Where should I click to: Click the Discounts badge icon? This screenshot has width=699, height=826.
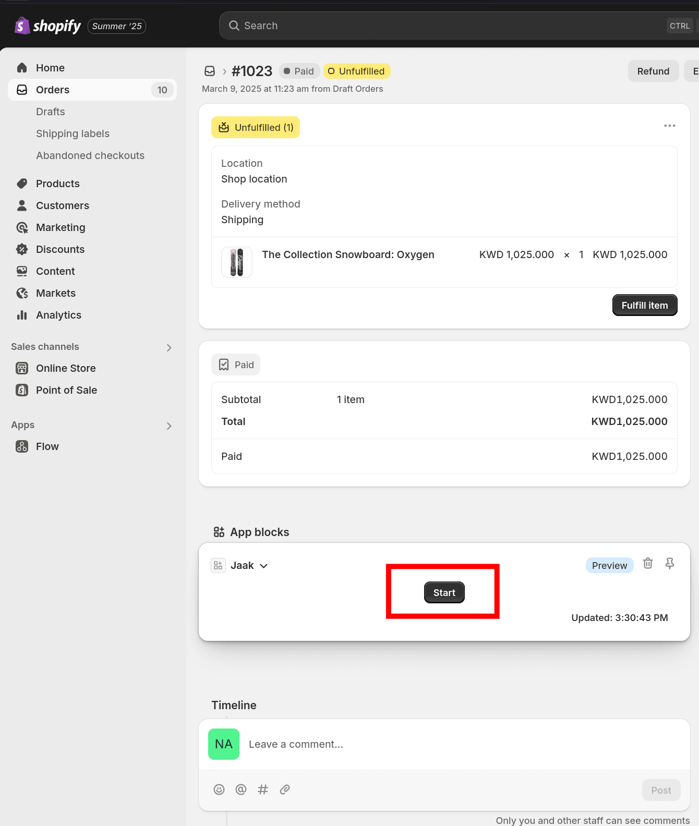tap(22, 249)
